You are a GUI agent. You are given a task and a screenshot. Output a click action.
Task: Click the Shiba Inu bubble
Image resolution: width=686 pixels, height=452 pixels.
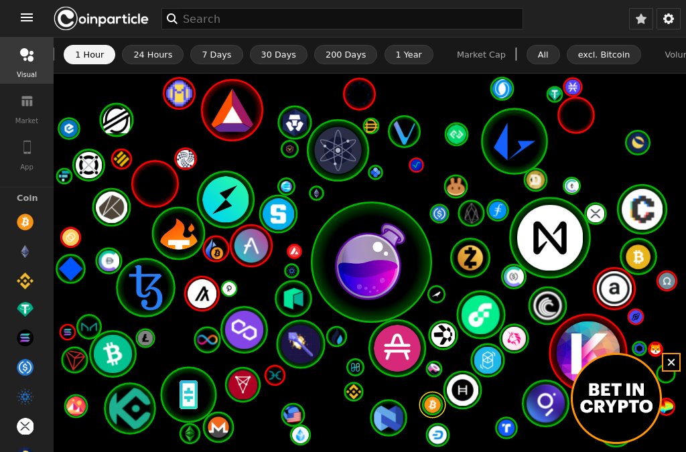coord(655,349)
